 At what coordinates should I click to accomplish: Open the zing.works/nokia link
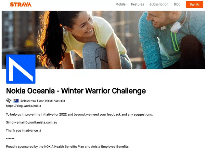tap(23, 106)
